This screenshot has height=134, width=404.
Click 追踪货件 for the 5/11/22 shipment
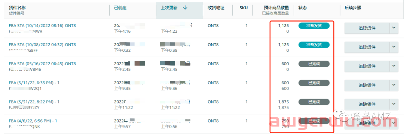pos(367,85)
